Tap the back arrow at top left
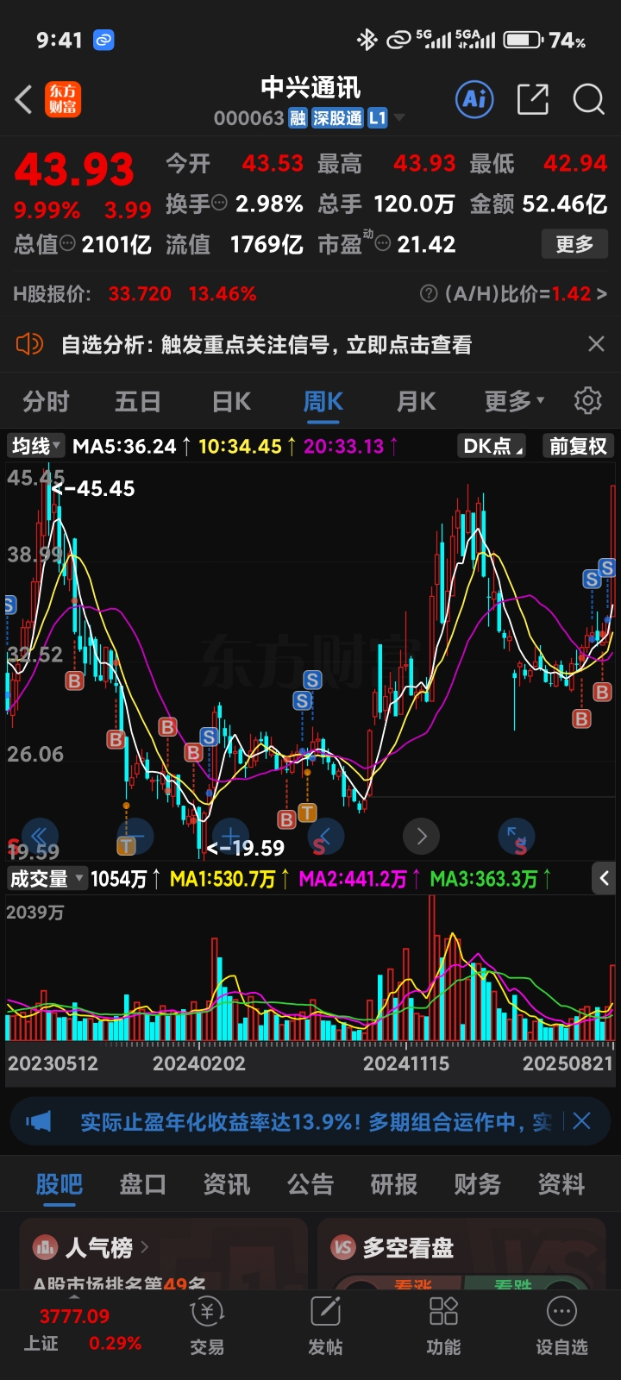This screenshot has height=1380, width=621. click(x=24, y=100)
